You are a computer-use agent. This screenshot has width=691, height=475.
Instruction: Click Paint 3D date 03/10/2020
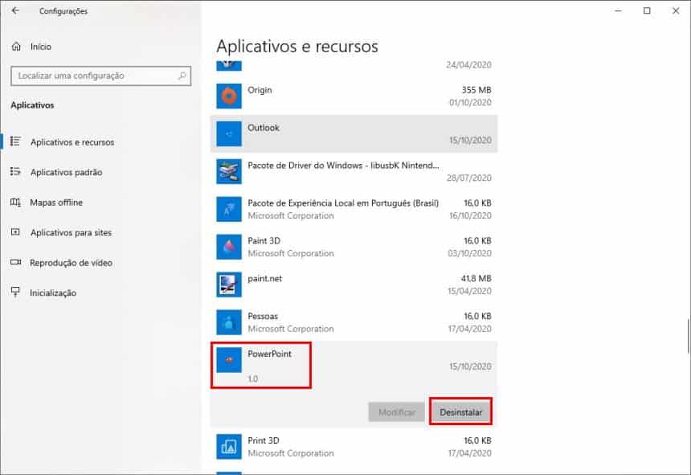pos(469,253)
